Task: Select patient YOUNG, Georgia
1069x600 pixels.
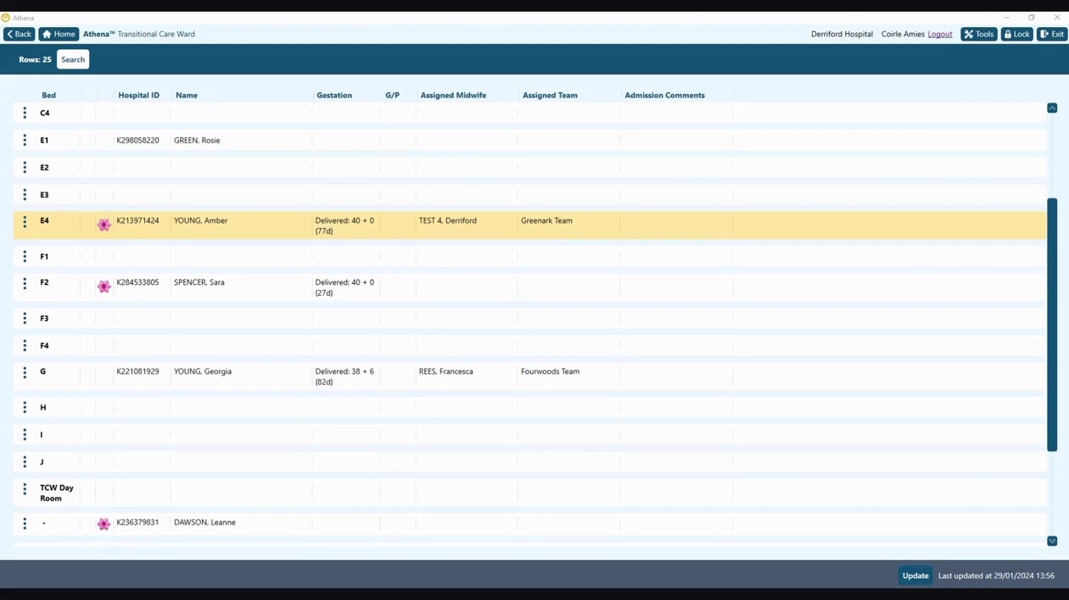Action: click(203, 371)
